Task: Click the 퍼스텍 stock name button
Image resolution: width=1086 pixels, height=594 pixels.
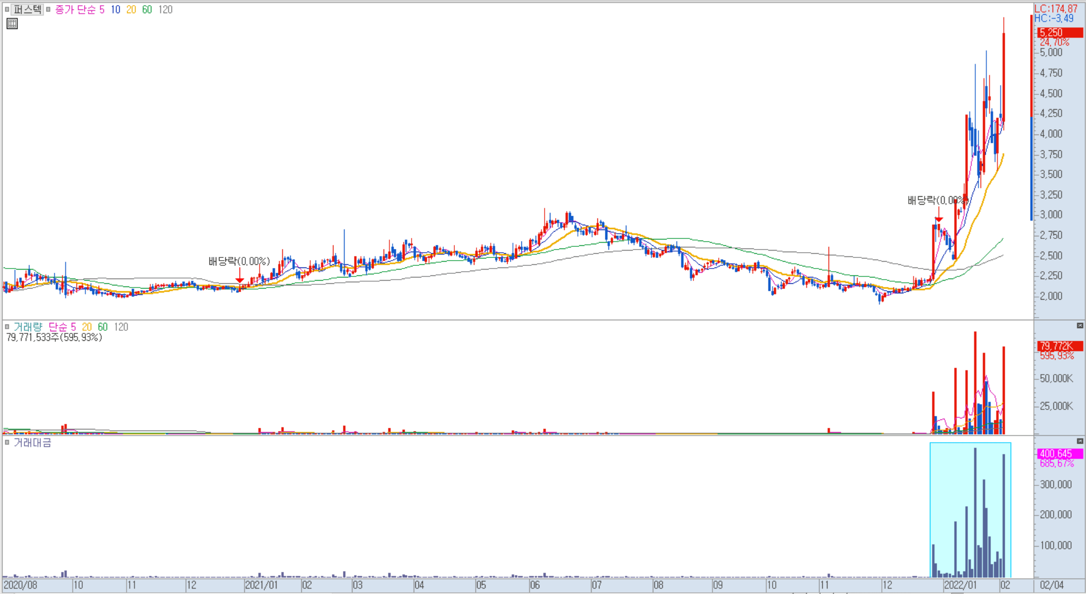Action: [x=27, y=9]
